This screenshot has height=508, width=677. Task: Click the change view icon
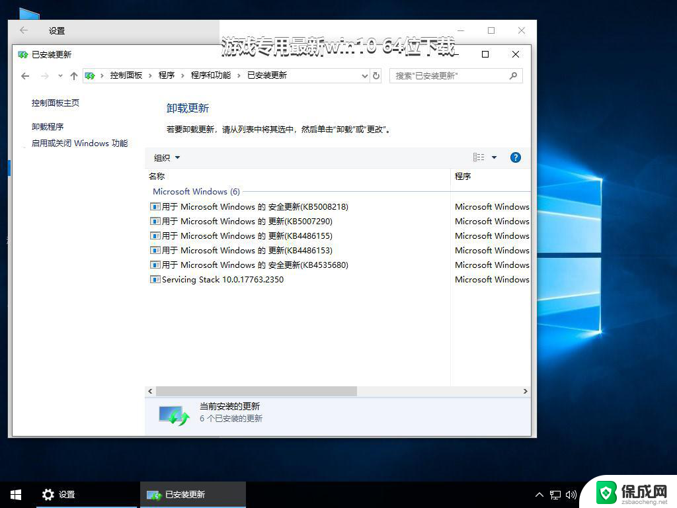click(479, 157)
